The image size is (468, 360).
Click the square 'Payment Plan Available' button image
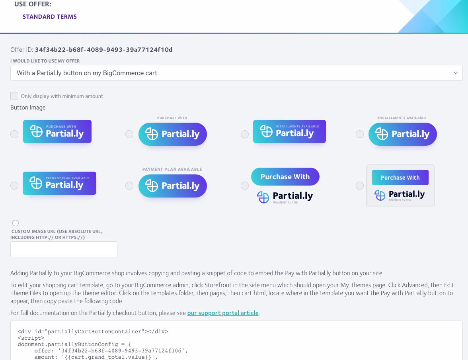coord(59,183)
